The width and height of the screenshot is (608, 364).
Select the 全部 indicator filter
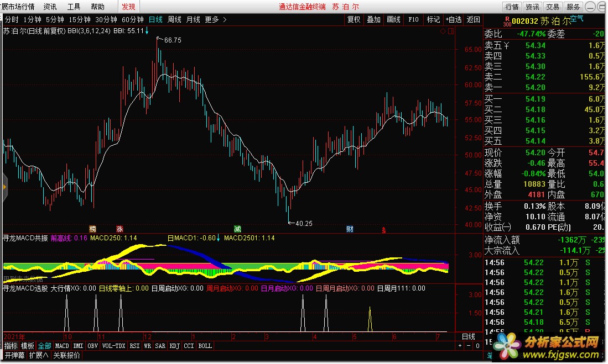coord(44,346)
